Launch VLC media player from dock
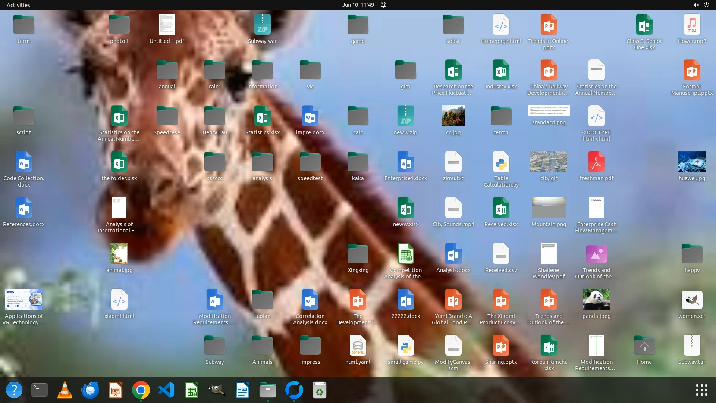The image size is (716, 403). pyautogui.click(x=65, y=390)
